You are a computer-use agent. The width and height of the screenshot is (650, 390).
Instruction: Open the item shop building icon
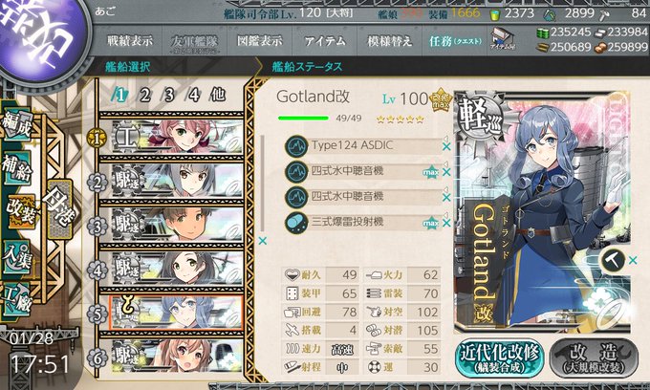click(x=502, y=39)
